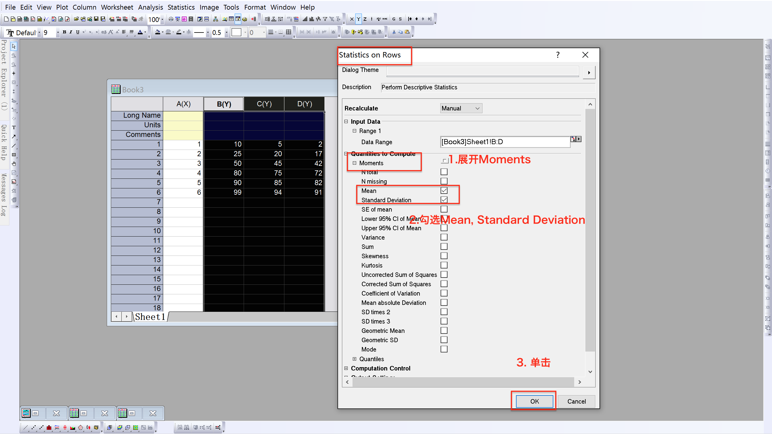Select the Zoom In tool
Image resolution: width=772 pixels, height=434 pixels.
point(14,56)
